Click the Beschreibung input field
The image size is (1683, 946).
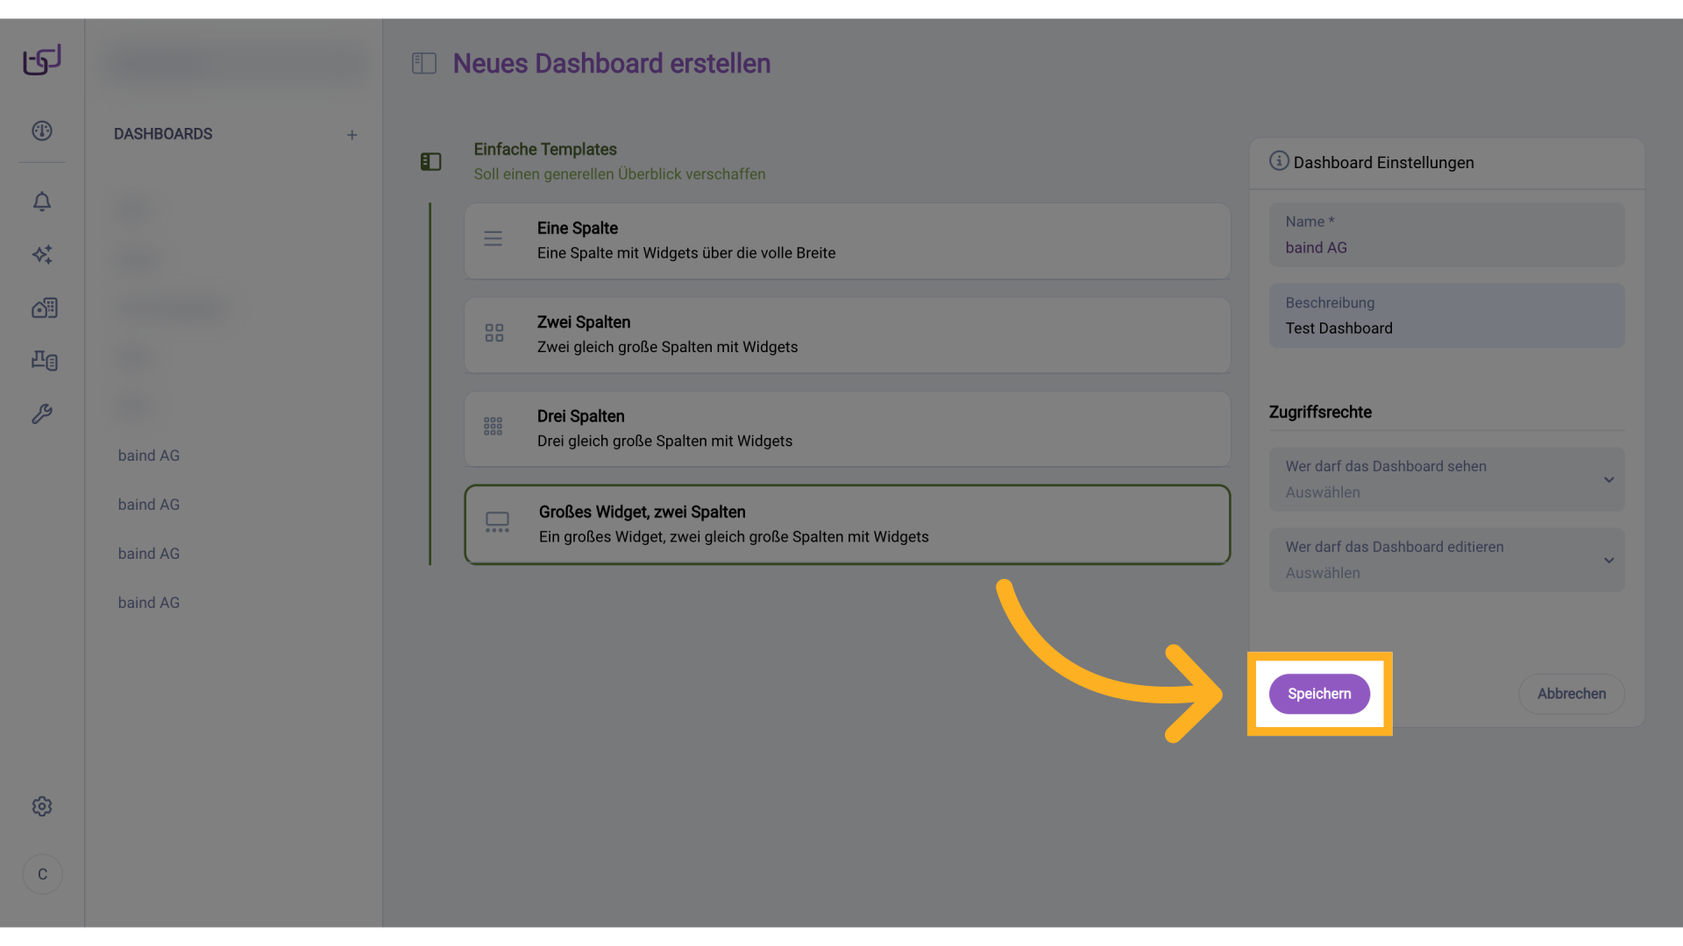pyautogui.click(x=1446, y=316)
